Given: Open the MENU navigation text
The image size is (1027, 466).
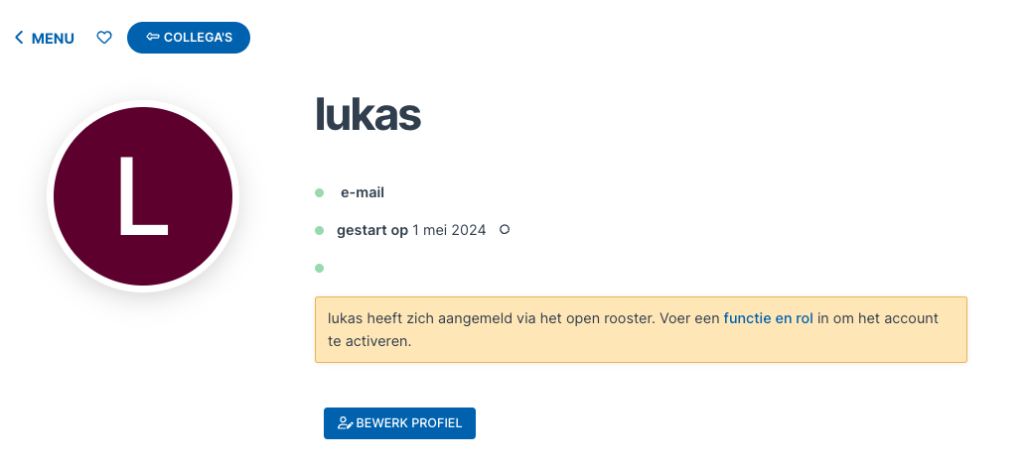Looking at the screenshot, I should (x=53, y=39).
